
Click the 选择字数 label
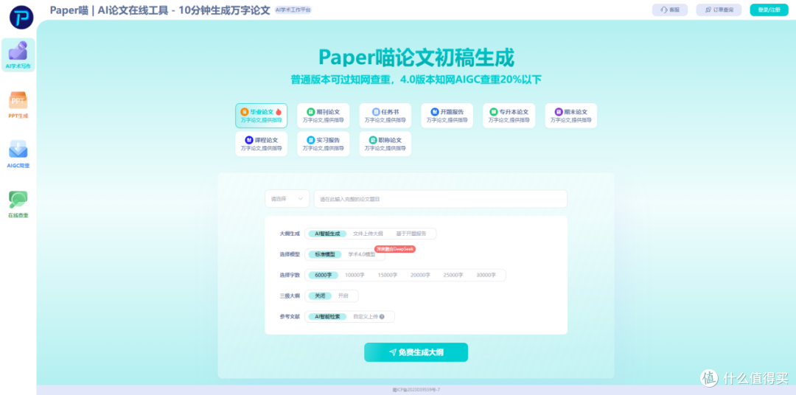290,275
